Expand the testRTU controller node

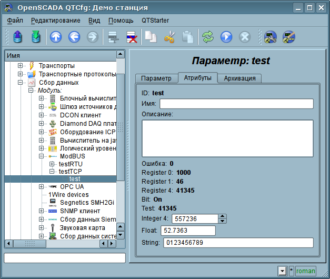[52, 164]
